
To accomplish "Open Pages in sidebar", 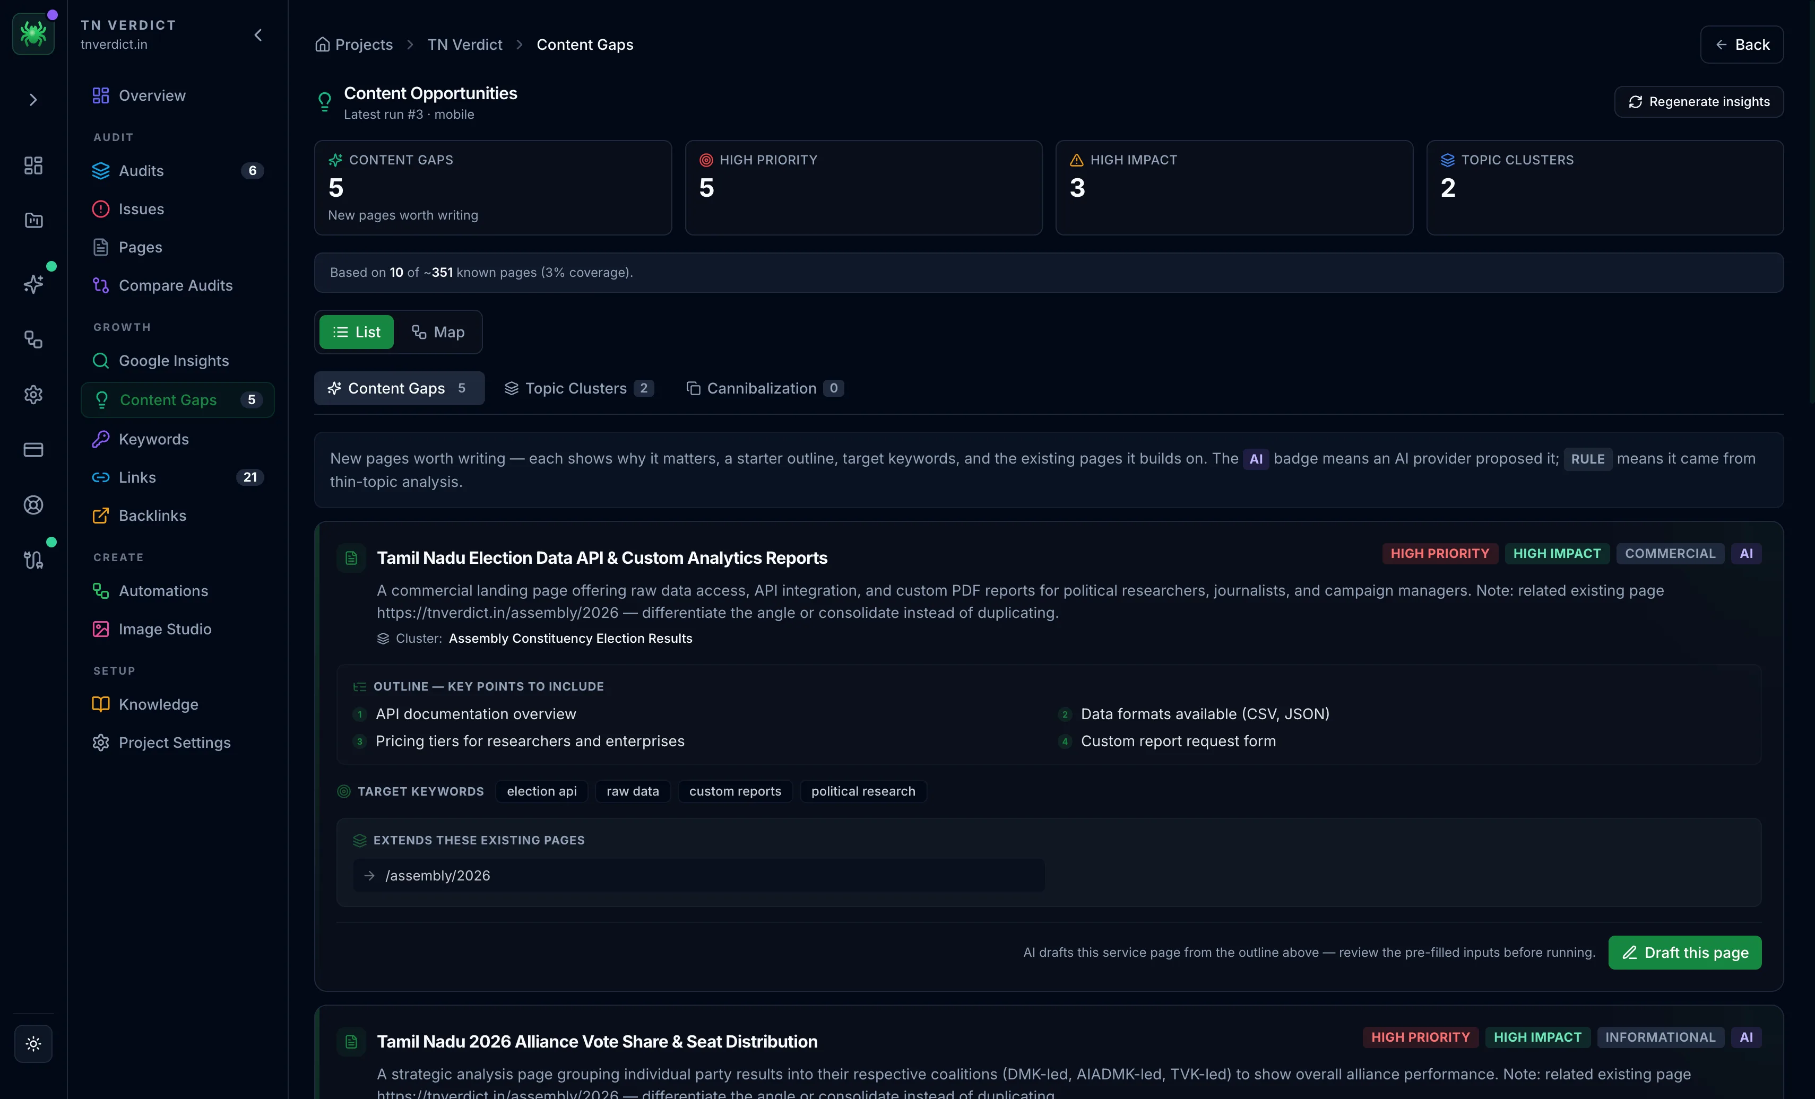I will tap(177, 247).
